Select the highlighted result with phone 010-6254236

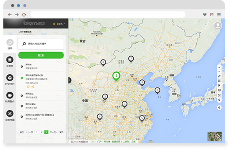(41, 81)
